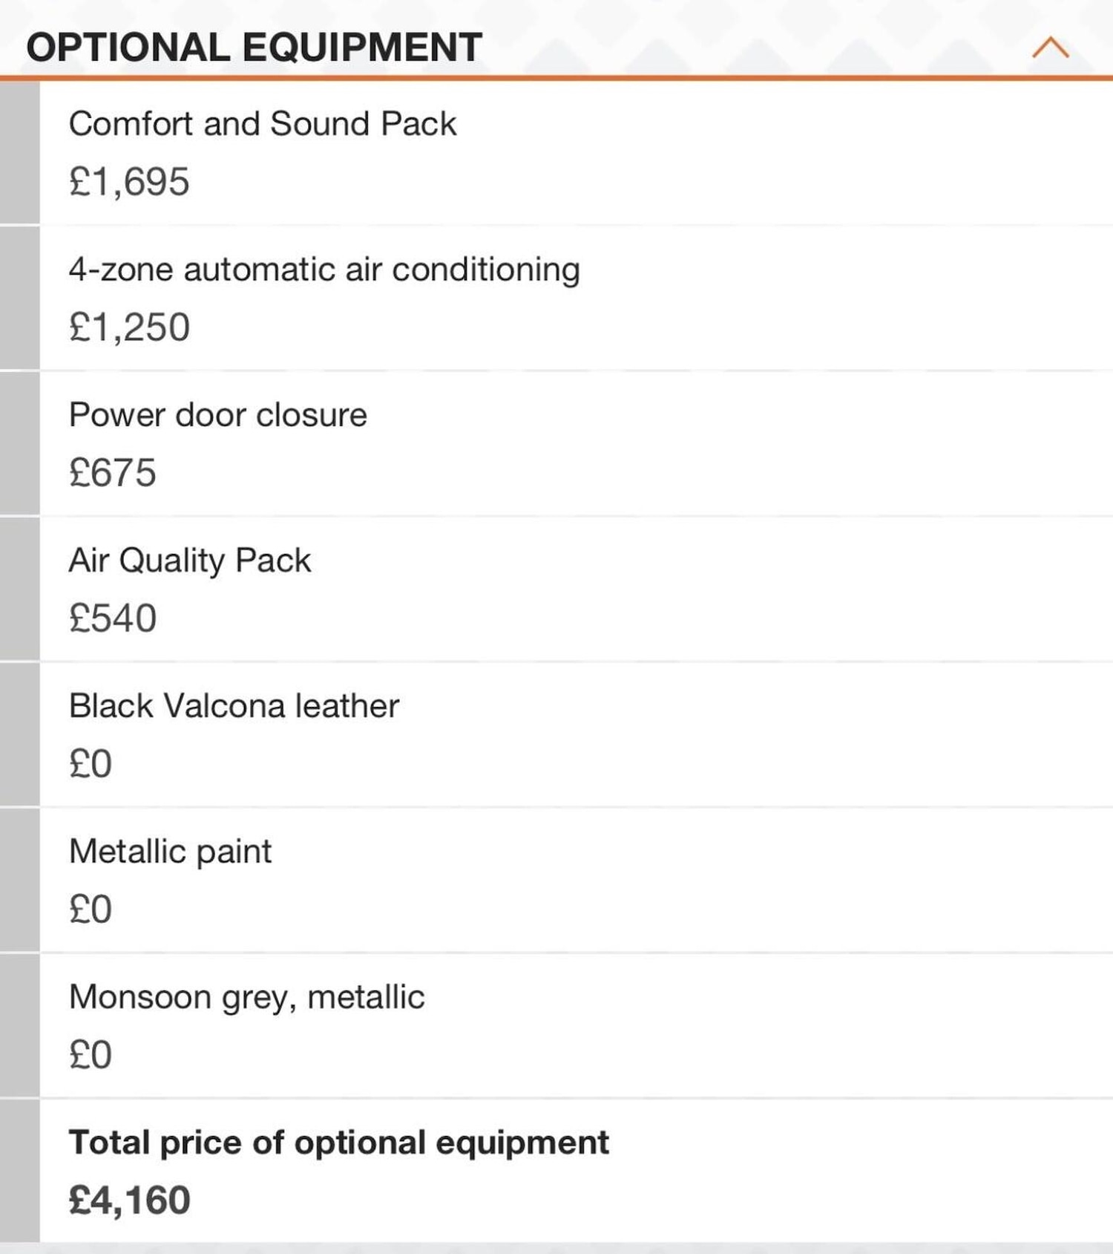This screenshot has width=1113, height=1254.
Task: Click the OPTIONAL EQUIPMENT heading text
Action: coord(254,48)
